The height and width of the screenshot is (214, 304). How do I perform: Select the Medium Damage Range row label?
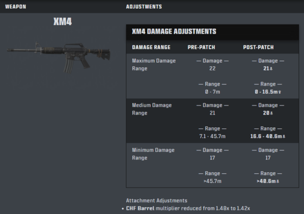coord(152,109)
